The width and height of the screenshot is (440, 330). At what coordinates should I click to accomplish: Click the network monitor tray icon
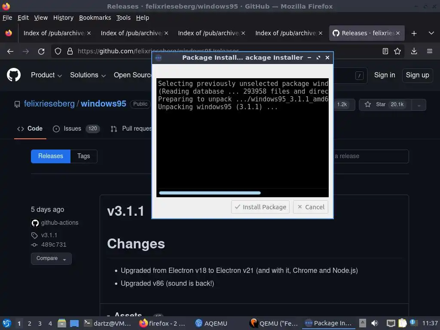[391, 323]
